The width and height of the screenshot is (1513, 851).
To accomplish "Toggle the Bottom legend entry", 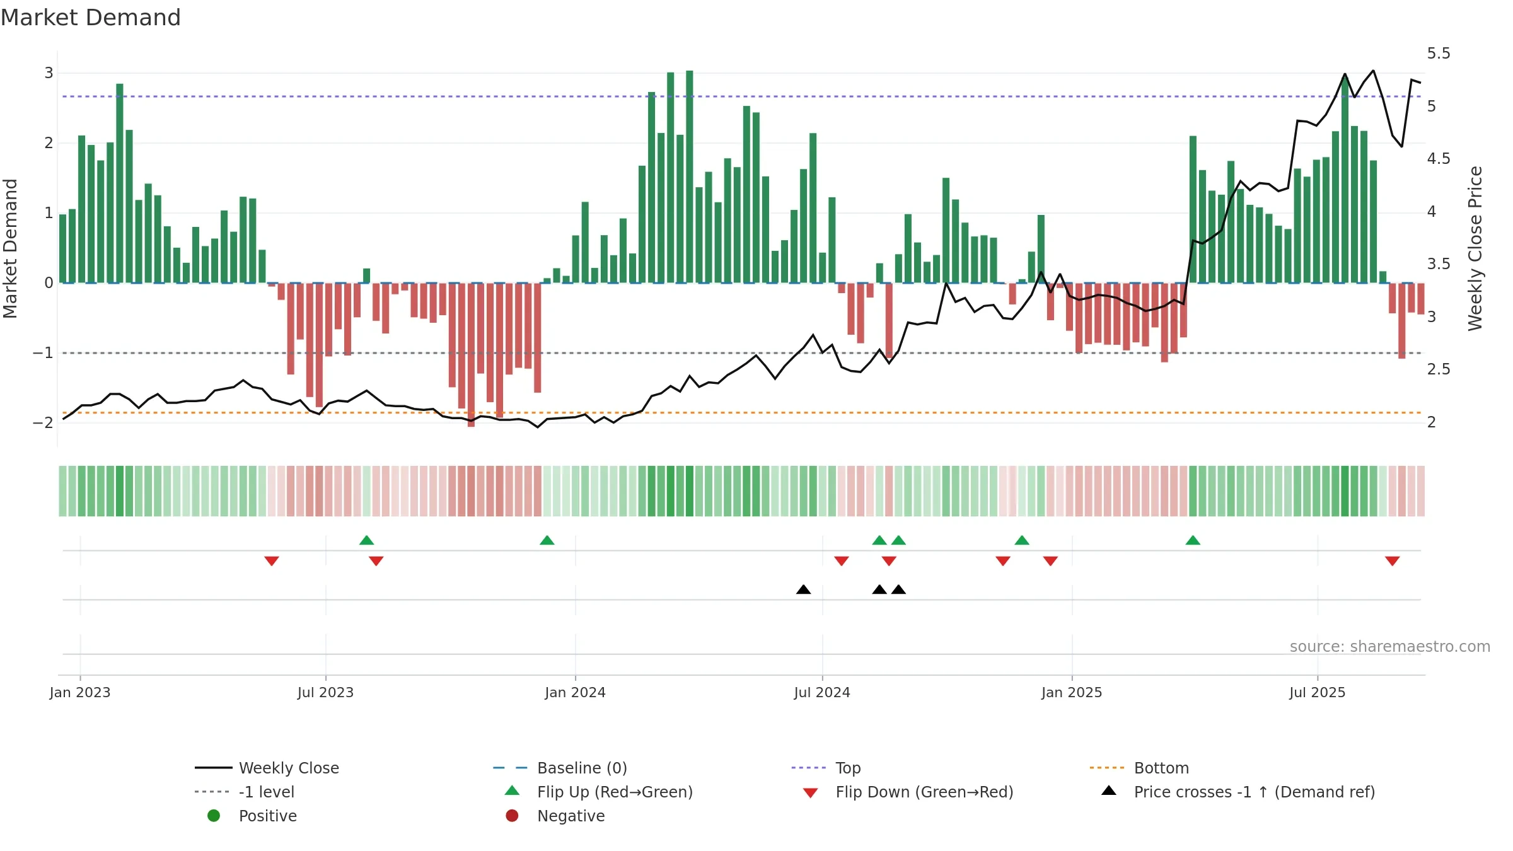I will click(x=1139, y=768).
